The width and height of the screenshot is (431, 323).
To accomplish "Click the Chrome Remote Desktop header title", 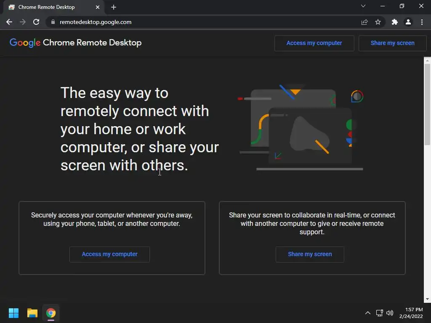I will pos(92,42).
